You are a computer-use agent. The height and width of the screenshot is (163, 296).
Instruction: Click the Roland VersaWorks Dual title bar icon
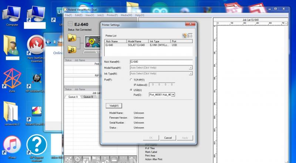coord(65,10)
